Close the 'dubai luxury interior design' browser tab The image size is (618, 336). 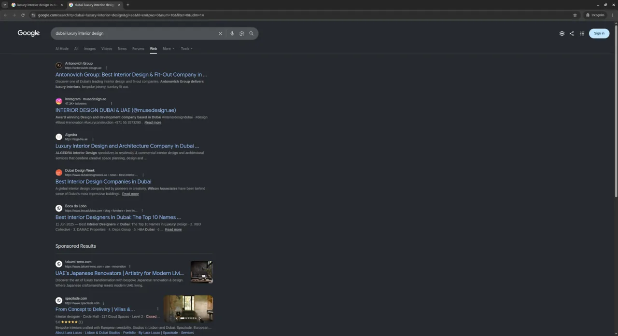pos(119,5)
